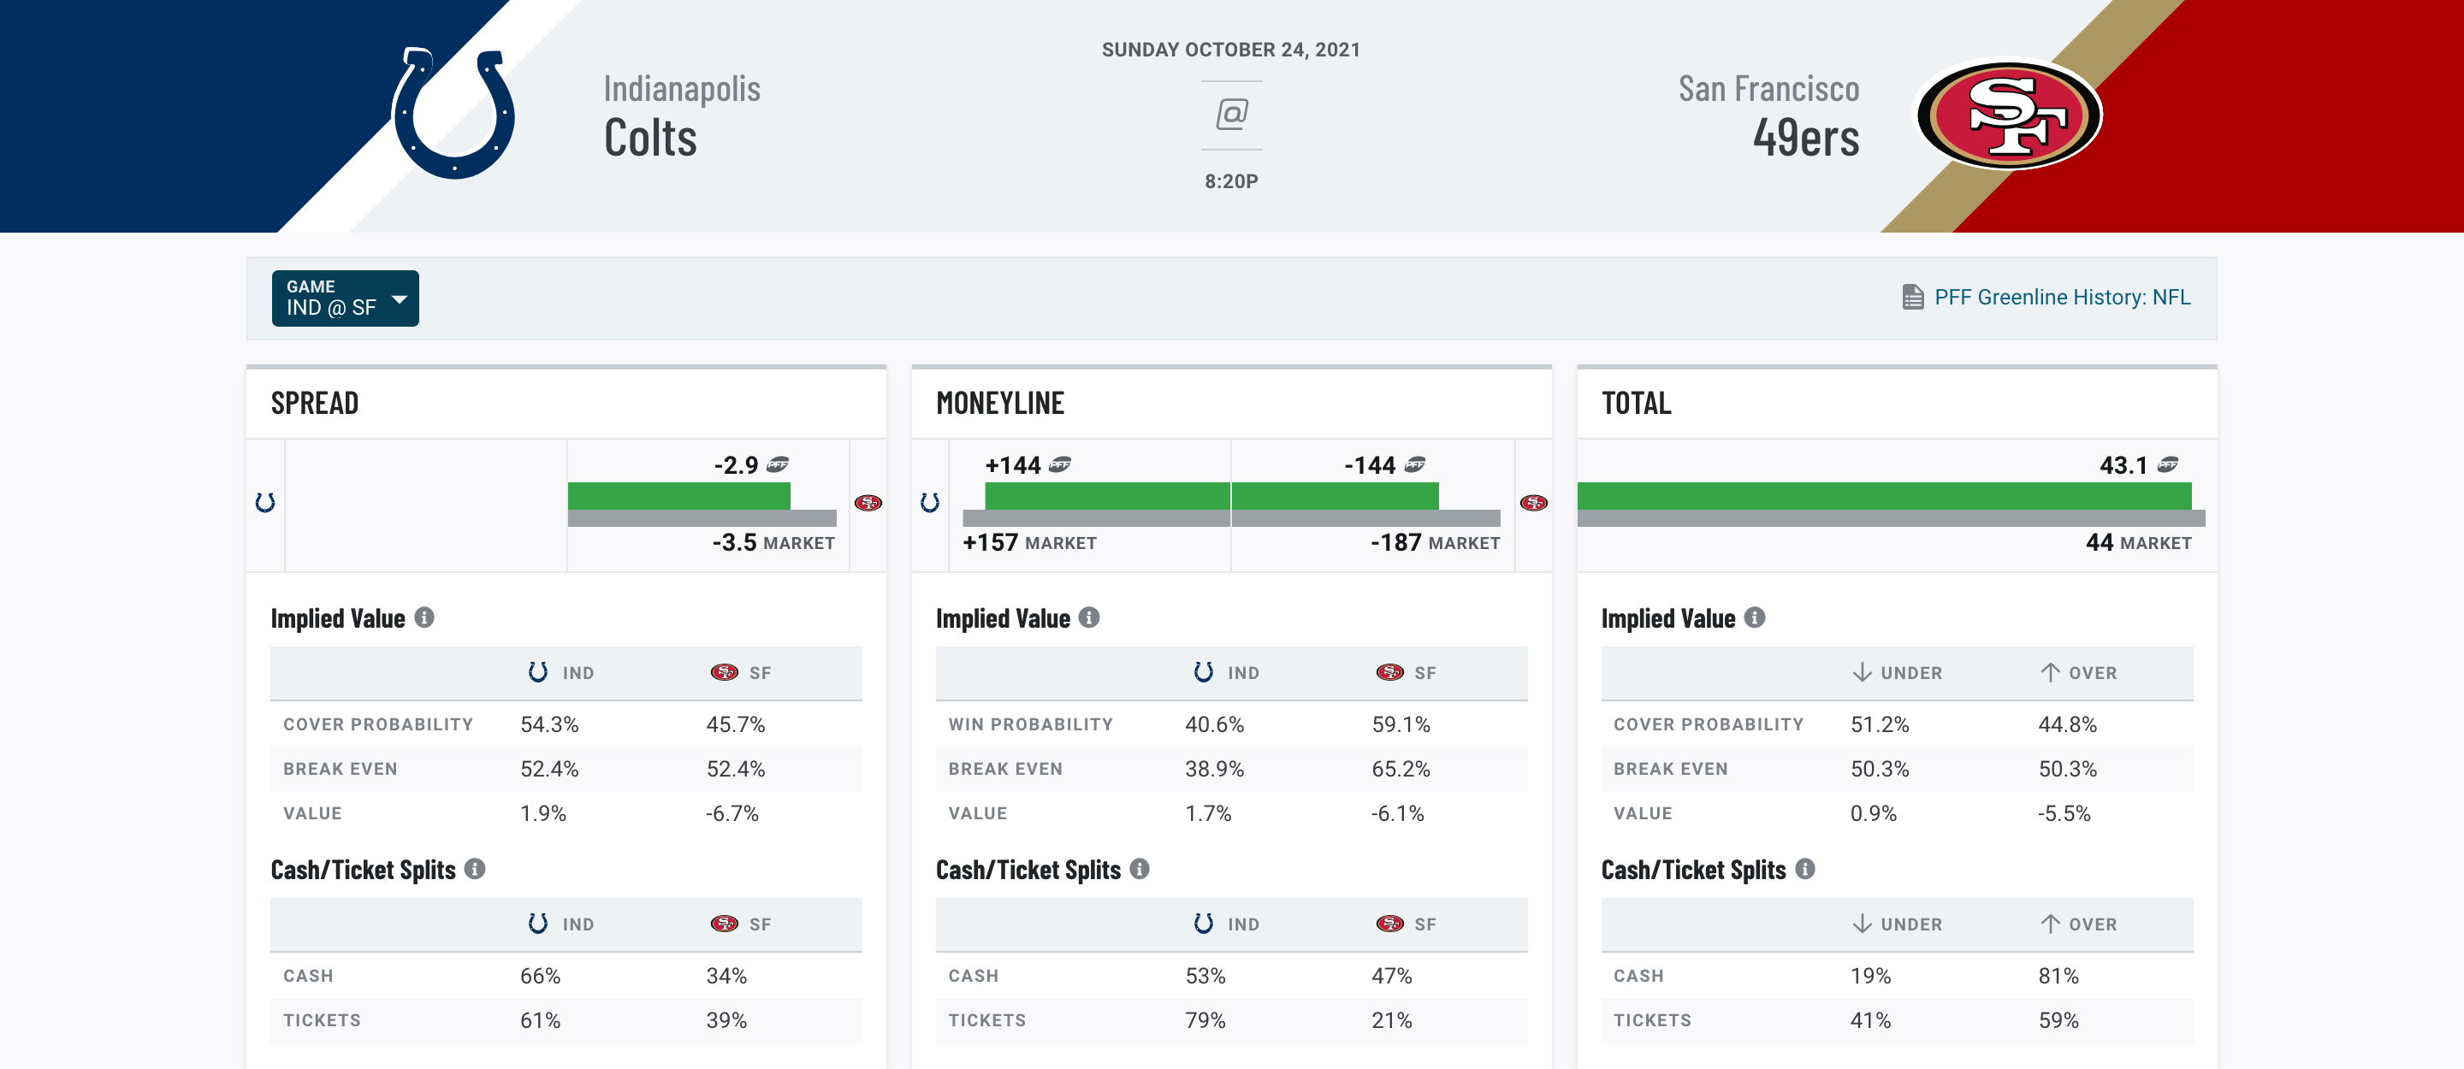Click the TOTAL panel heading
The width and height of the screenshot is (2464, 1069).
[x=1637, y=404]
